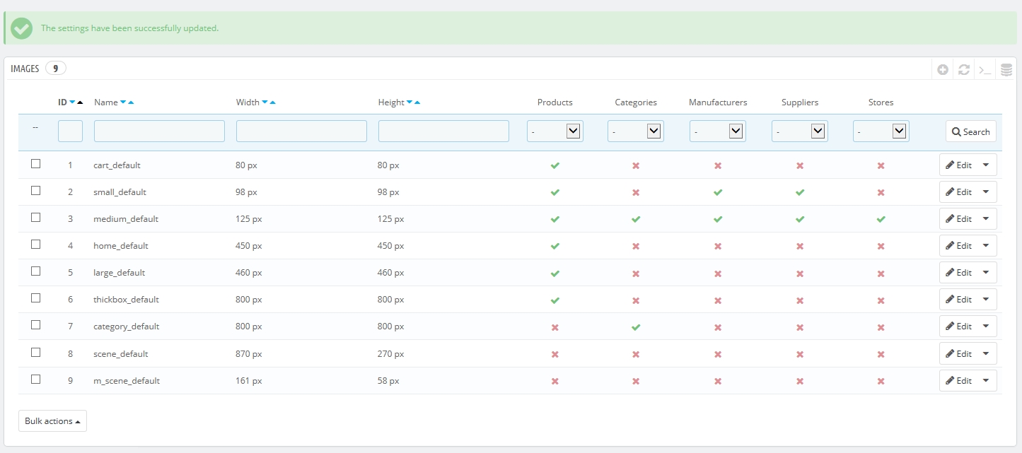Open the Bulk actions menu

click(52, 421)
